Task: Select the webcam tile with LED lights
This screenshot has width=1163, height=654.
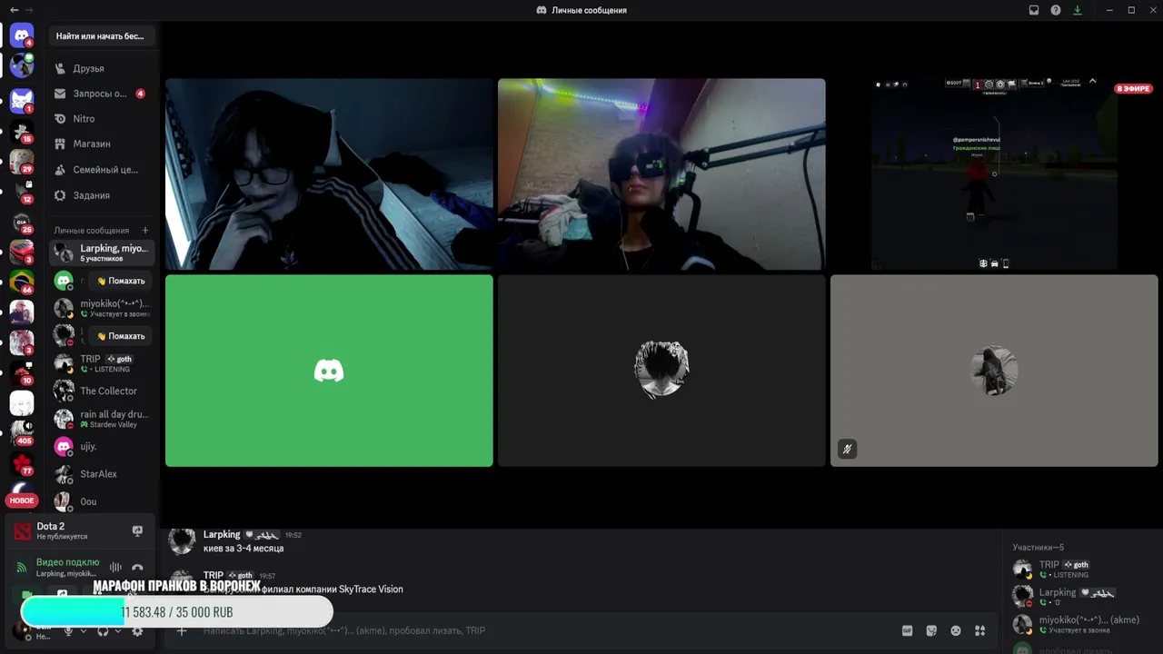Action: point(661,174)
